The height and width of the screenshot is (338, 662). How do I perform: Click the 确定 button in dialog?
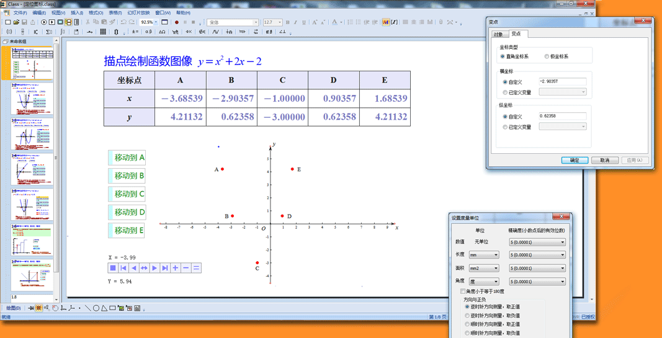click(x=574, y=160)
